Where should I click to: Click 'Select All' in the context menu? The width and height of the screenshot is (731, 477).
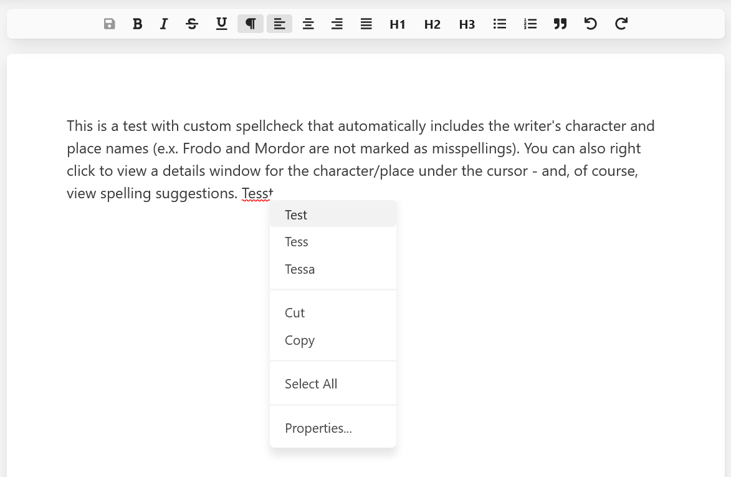pos(311,384)
